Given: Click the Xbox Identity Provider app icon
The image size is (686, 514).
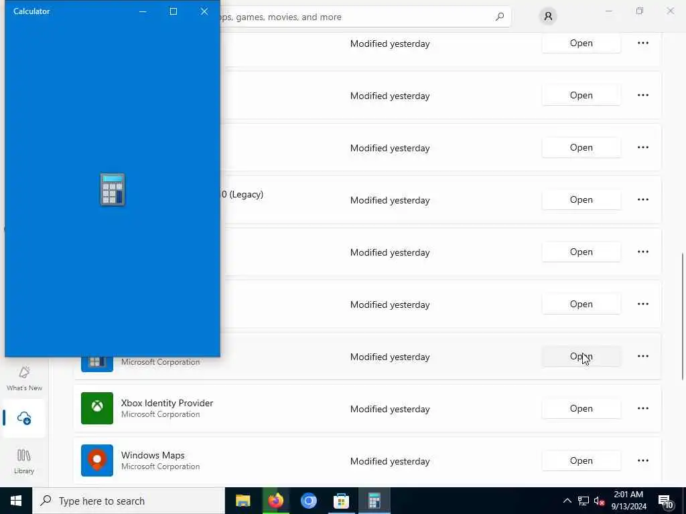Looking at the screenshot, I should click(x=97, y=408).
